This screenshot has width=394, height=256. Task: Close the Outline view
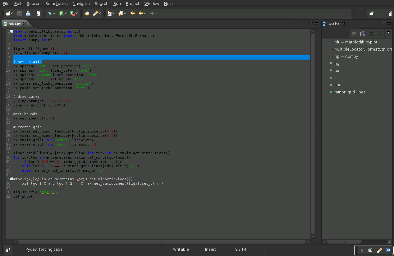point(343,24)
